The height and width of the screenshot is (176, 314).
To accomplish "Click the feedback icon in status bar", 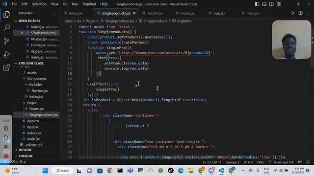I will click(x=300, y=162).
